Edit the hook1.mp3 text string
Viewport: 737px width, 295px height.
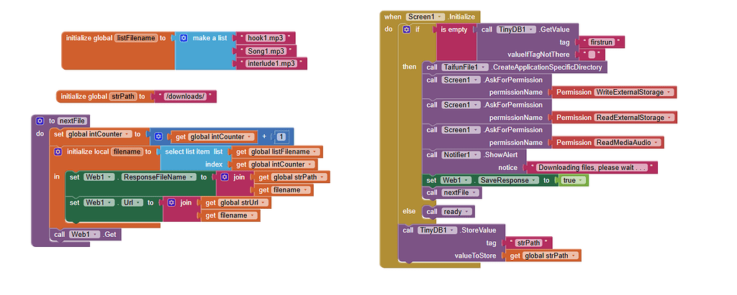(266, 38)
